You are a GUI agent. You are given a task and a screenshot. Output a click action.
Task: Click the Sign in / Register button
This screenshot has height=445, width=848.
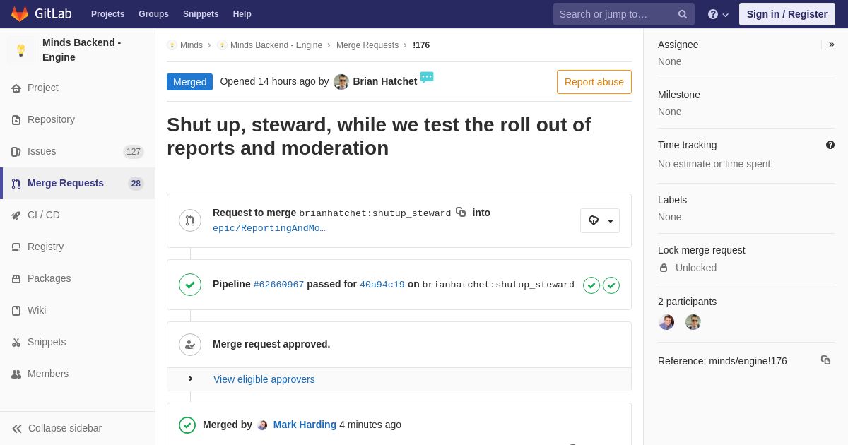[787, 14]
